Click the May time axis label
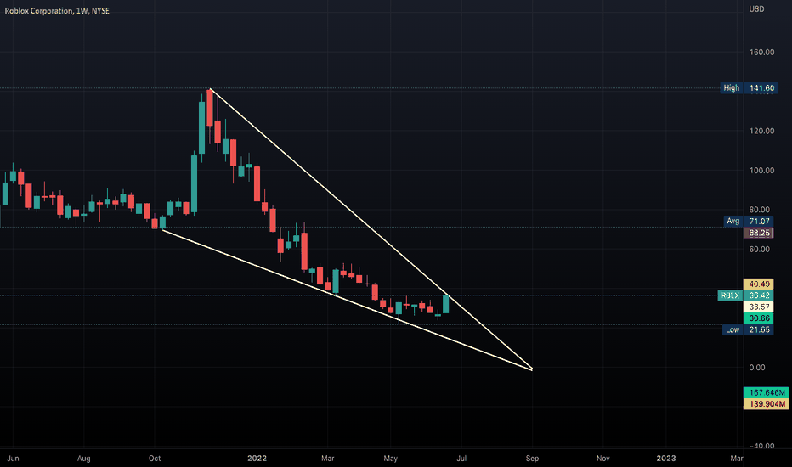The image size is (792, 467). click(x=390, y=459)
